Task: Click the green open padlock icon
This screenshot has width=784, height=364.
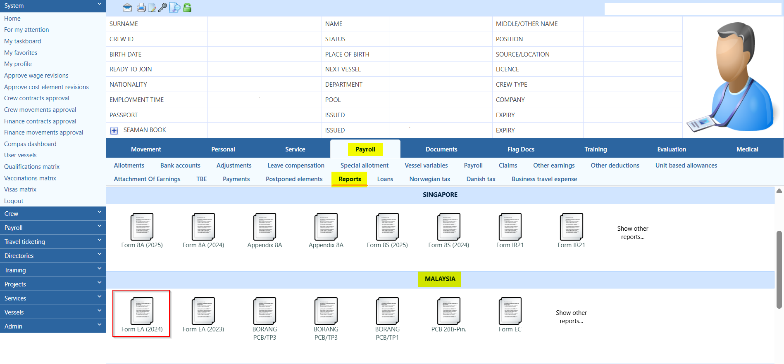Action: (x=187, y=7)
